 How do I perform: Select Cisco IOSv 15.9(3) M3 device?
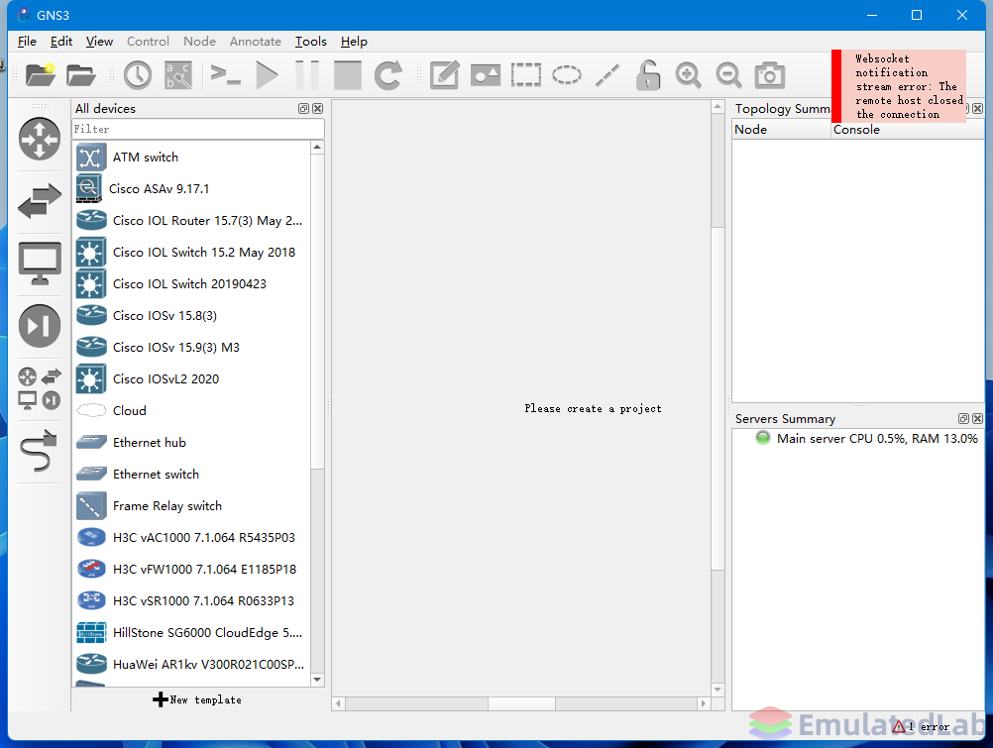pyautogui.click(x=192, y=347)
